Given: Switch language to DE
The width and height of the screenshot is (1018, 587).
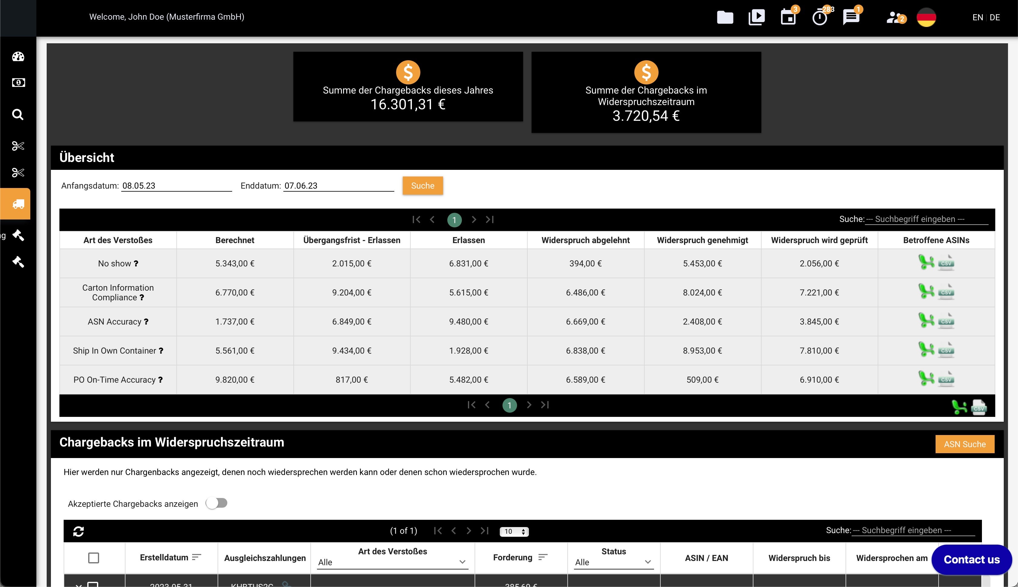Looking at the screenshot, I should pos(995,17).
